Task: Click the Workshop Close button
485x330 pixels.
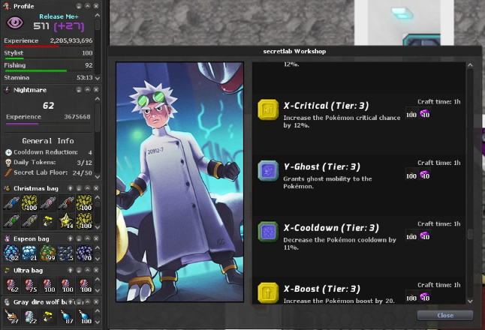Action: click(445, 316)
